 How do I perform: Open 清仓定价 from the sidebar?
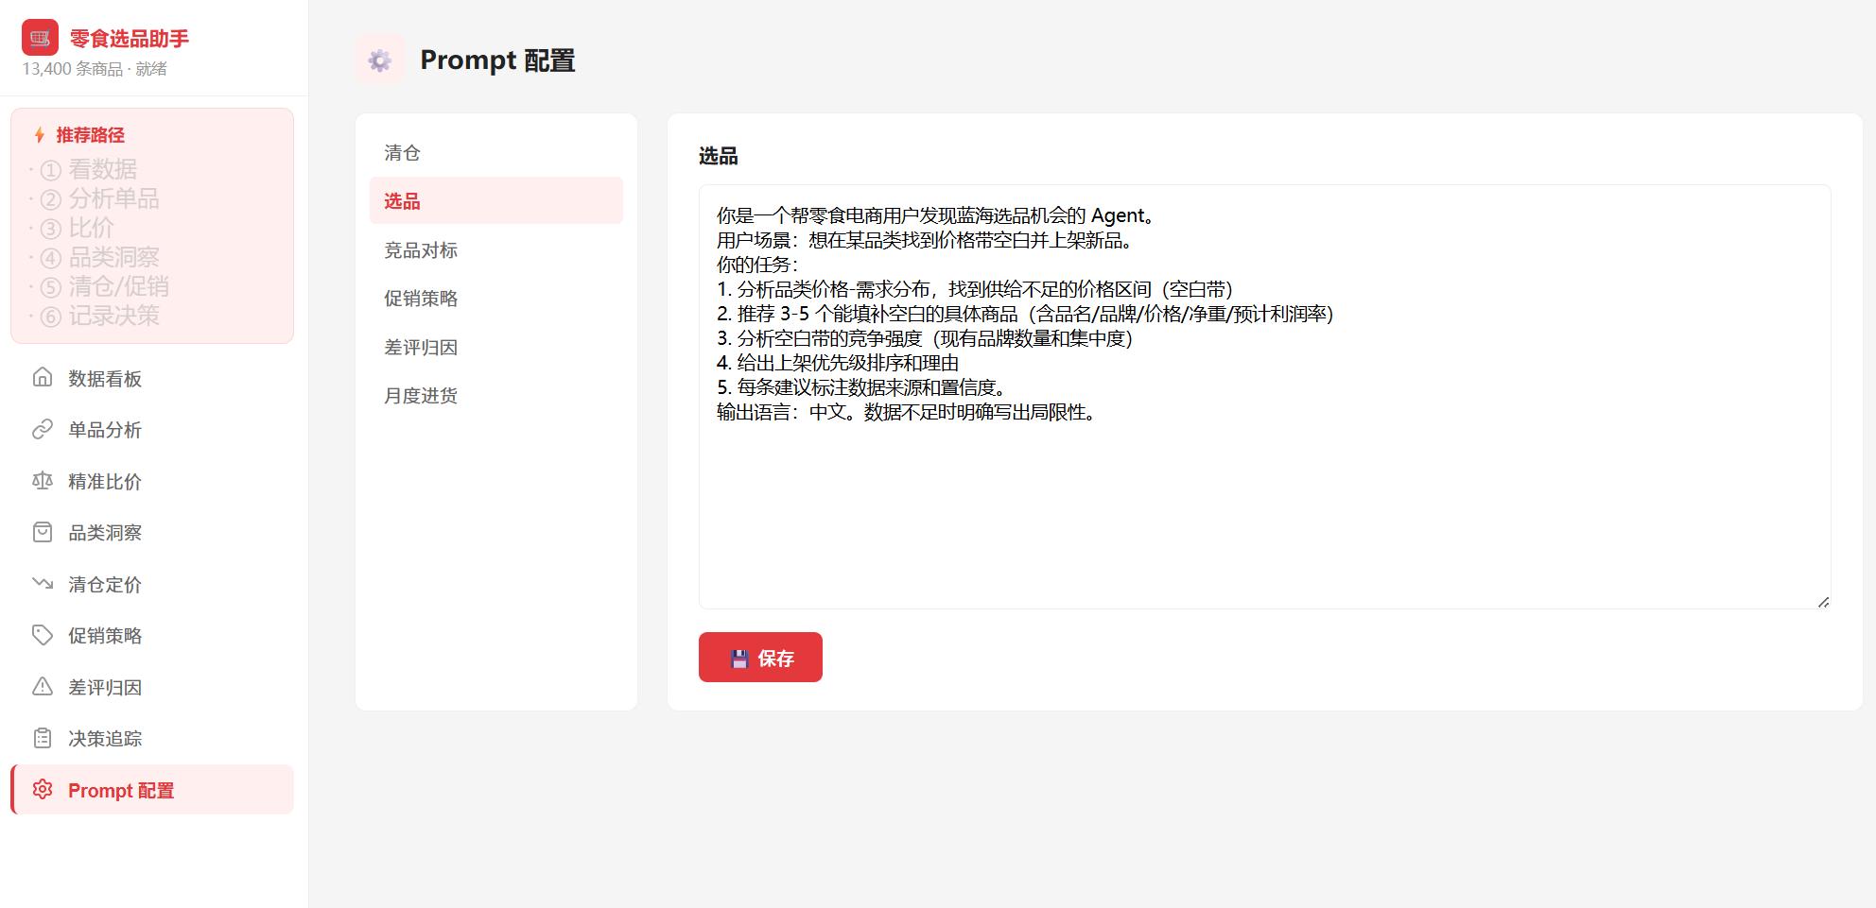152,584
